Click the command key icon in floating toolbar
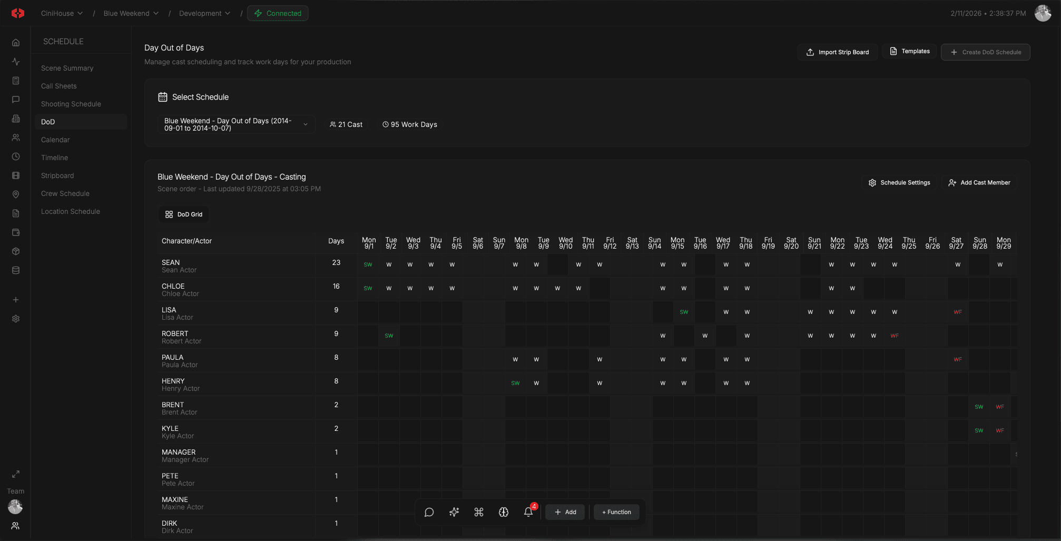 coord(479,512)
